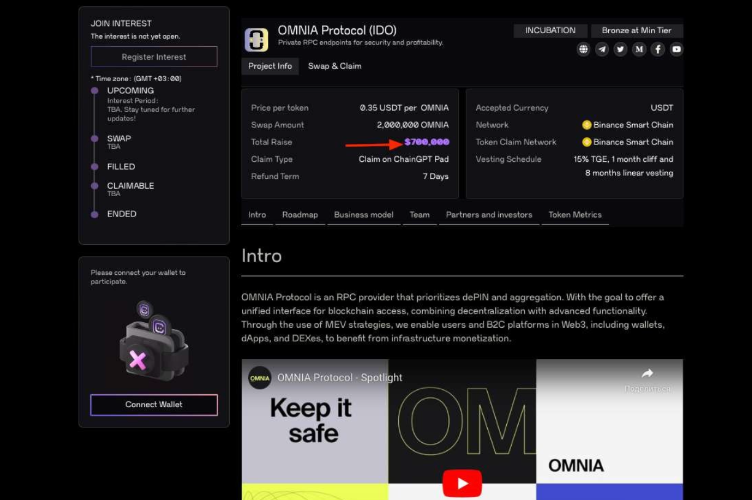The image size is (752, 500).
Task: Open the Medium blog icon
Action: click(639, 49)
